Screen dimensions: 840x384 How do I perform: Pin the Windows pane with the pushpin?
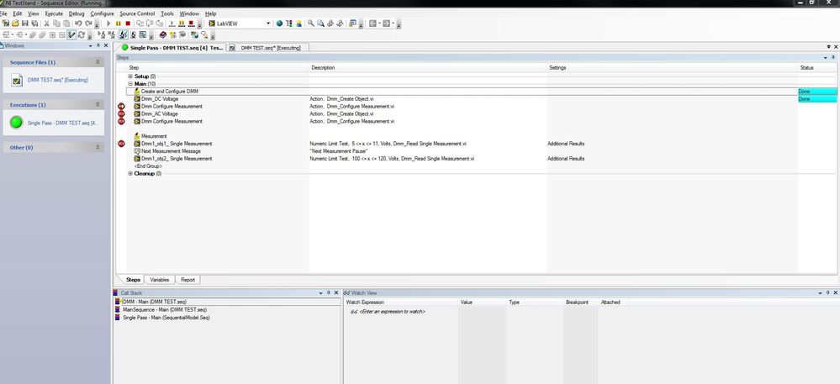pyautogui.click(x=98, y=46)
